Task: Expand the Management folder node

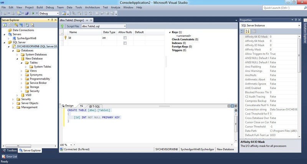Action: (x=13, y=108)
